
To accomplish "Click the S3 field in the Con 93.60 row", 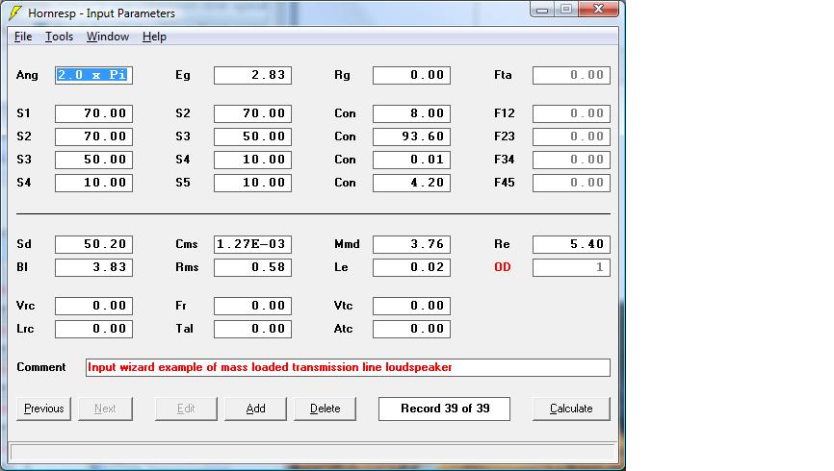I will [252, 136].
